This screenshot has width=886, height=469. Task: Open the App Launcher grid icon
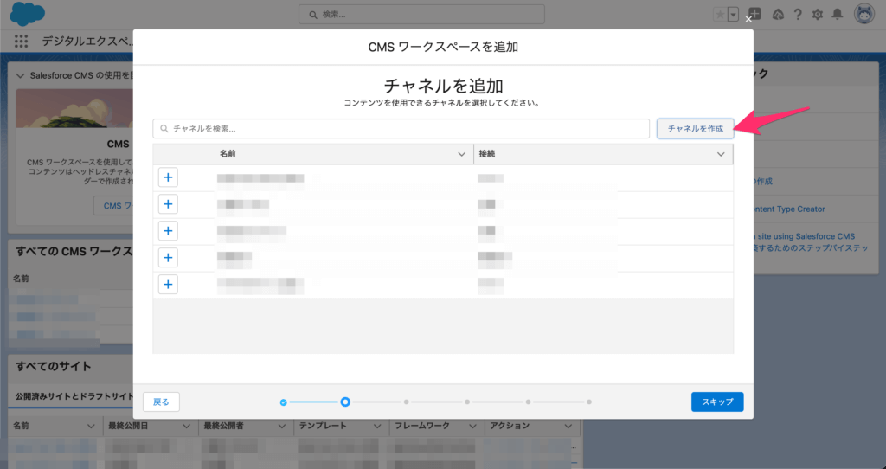click(22, 41)
